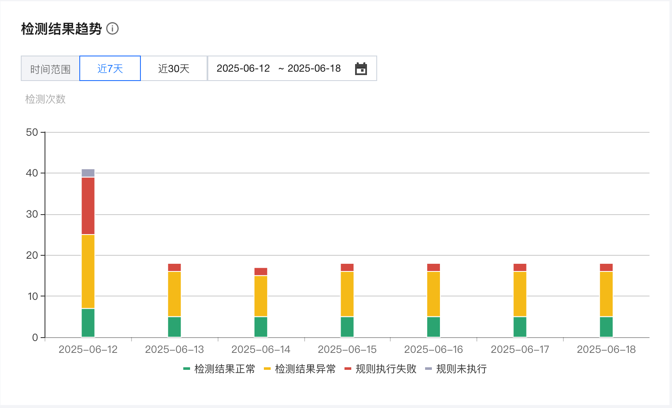This screenshot has height=408, width=672.
Task: Click the red legend marker for 规则执行失败
Action: [x=348, y=369]
